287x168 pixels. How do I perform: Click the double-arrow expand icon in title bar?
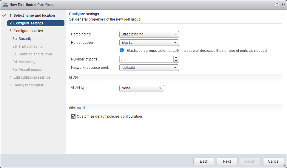click(283, 5)
